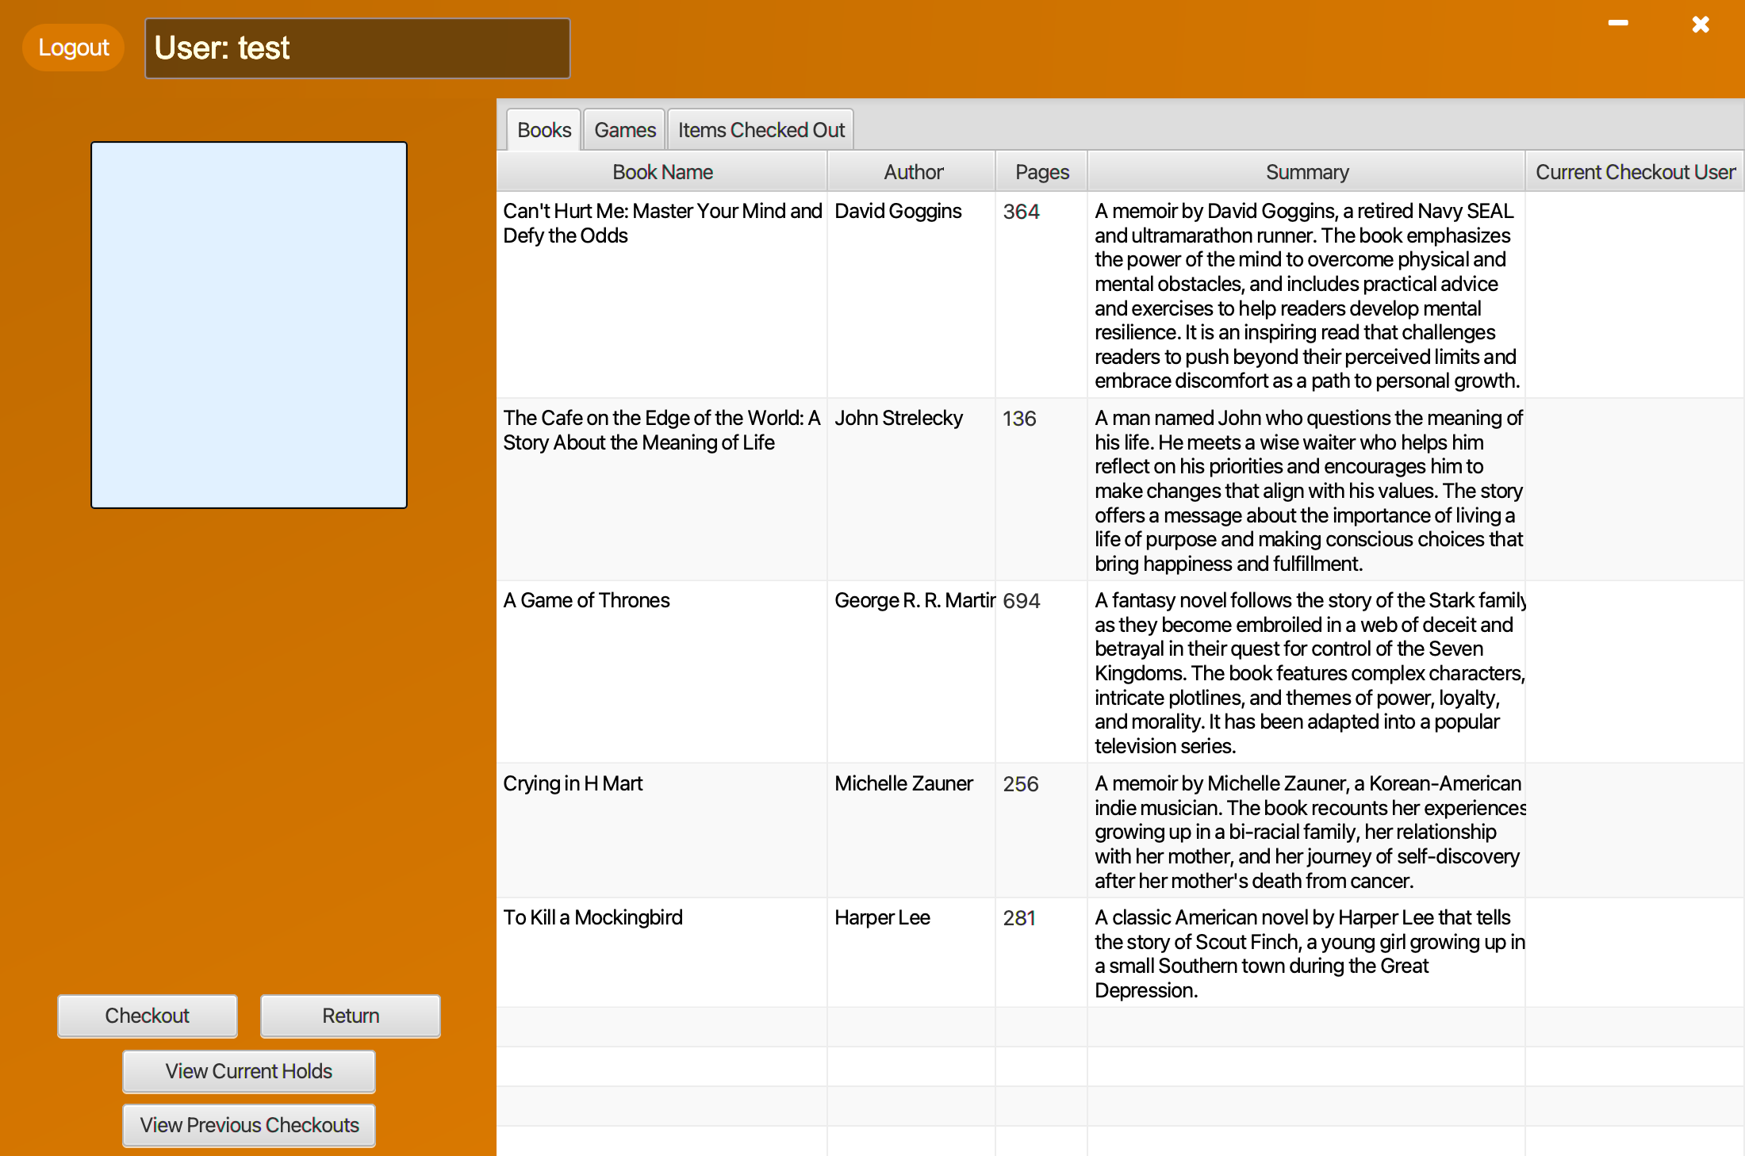The image size is (1745, 1156).
Task: Click the User: test field
Action: tap(357, 48)
